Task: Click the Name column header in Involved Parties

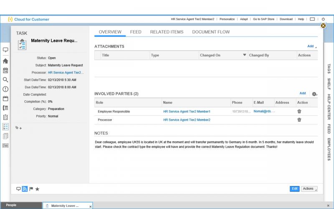Action: [196, 102]
